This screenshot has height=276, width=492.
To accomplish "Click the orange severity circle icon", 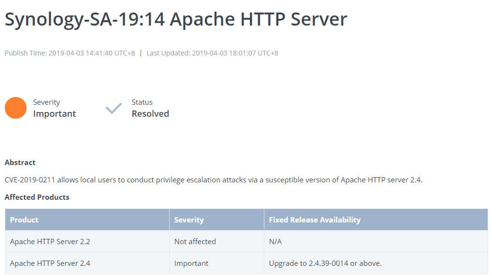I will click(15, 108).
